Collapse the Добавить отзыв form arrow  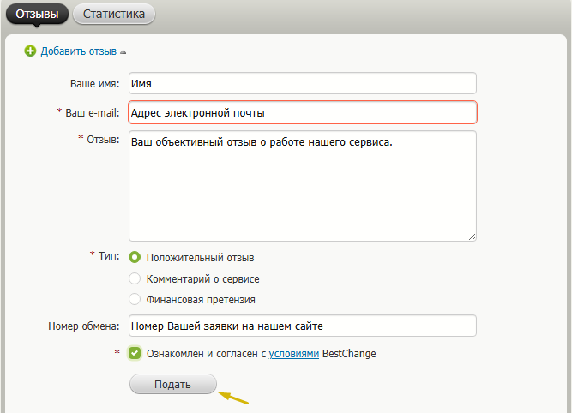(x=123, y=52)
